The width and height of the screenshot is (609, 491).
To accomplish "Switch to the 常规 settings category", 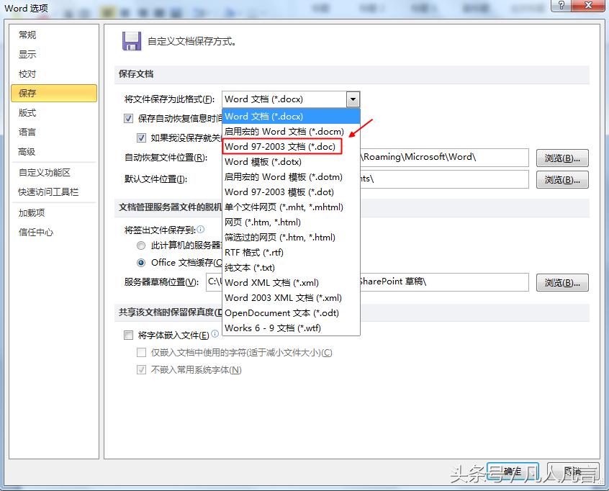I will [x=27, y=34].
